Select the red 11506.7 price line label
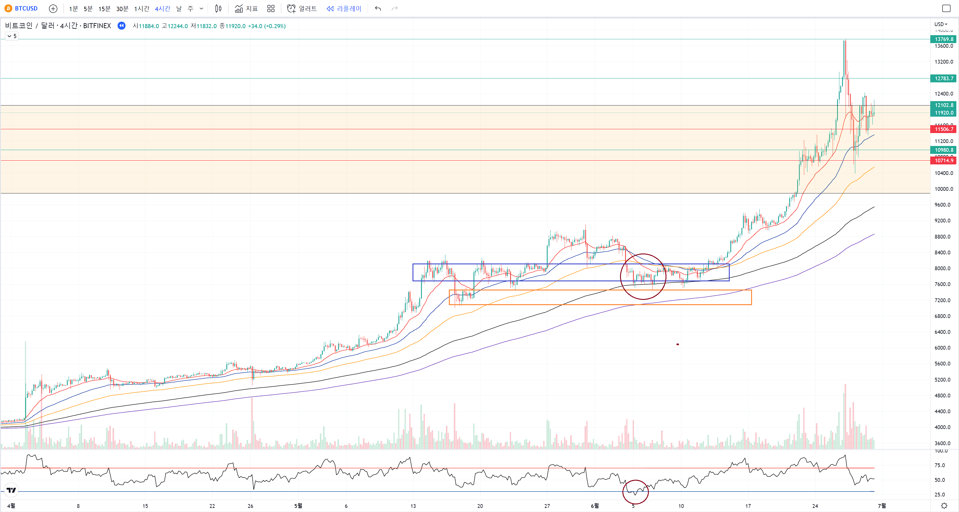The height and width of the screenshot is (512, 959). [944, 129]
